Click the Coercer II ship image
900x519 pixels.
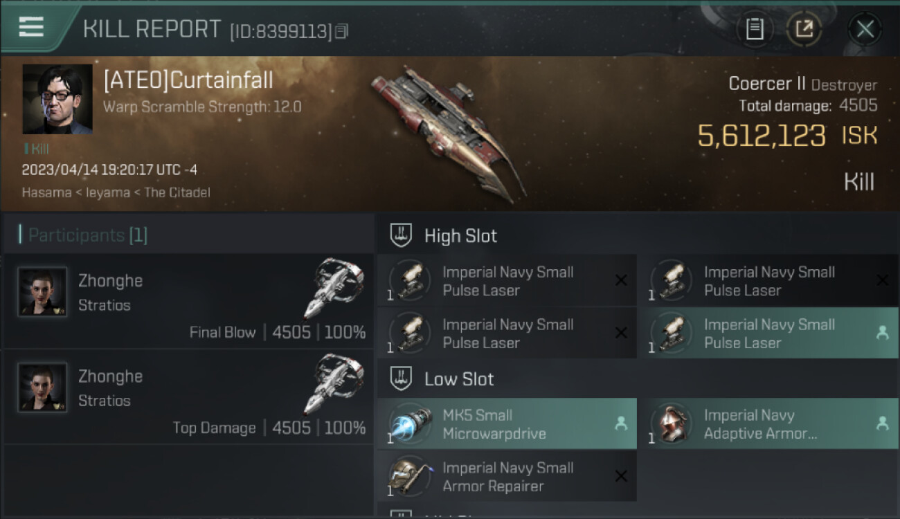448,131
